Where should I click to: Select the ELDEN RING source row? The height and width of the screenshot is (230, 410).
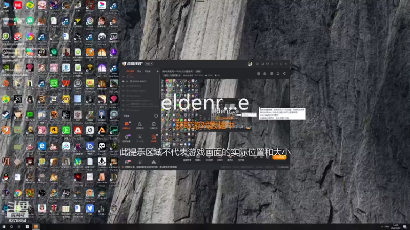click(x=140, y=81)
